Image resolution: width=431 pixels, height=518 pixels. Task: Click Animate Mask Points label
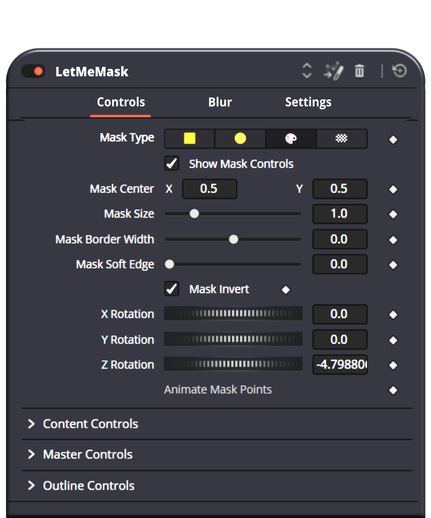coord(218,390)
